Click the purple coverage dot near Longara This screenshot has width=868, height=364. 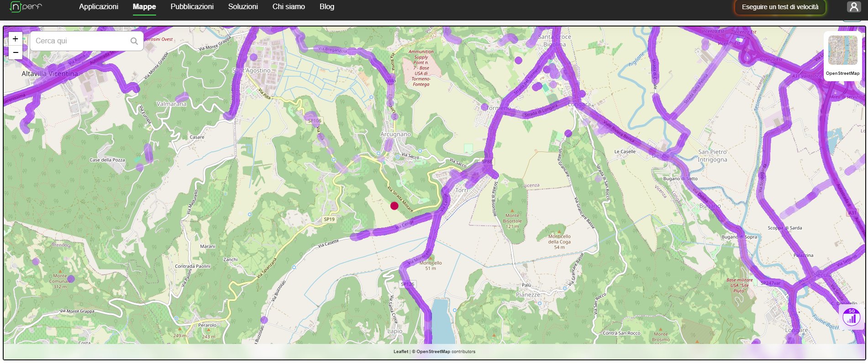pos(568,133)
